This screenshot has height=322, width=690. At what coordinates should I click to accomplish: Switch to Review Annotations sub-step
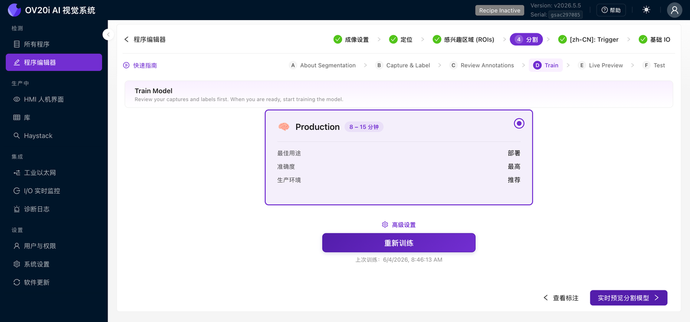click(x=482, y=66)
